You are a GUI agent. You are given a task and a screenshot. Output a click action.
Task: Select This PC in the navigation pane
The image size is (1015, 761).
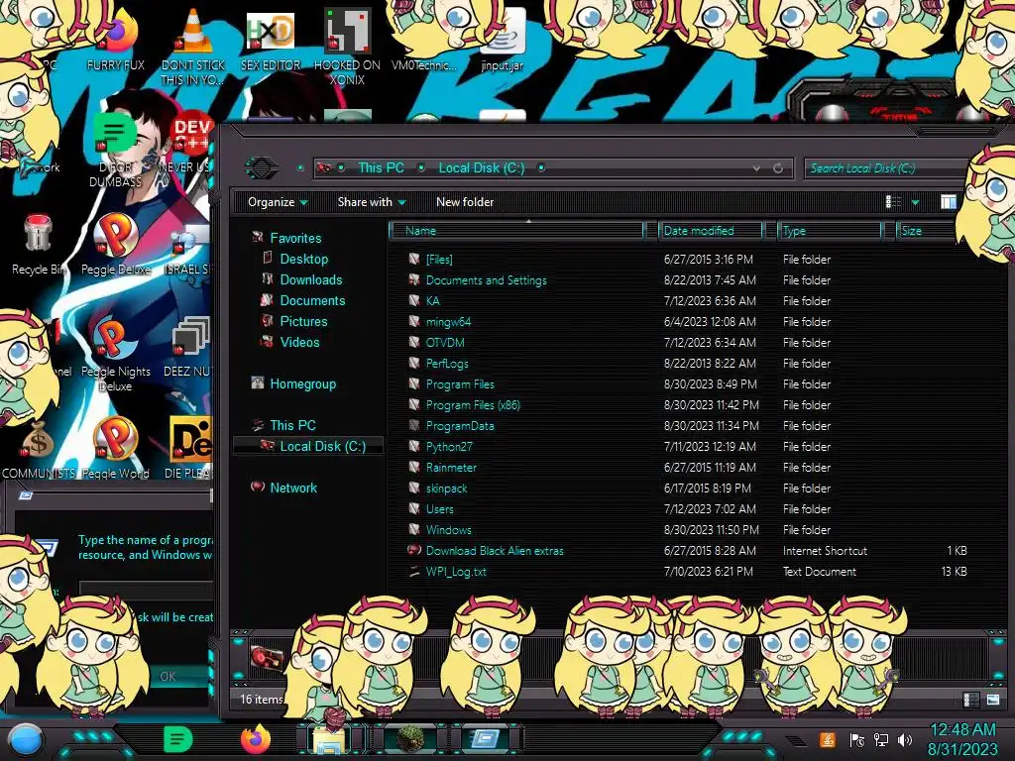[x=292, y=425]
